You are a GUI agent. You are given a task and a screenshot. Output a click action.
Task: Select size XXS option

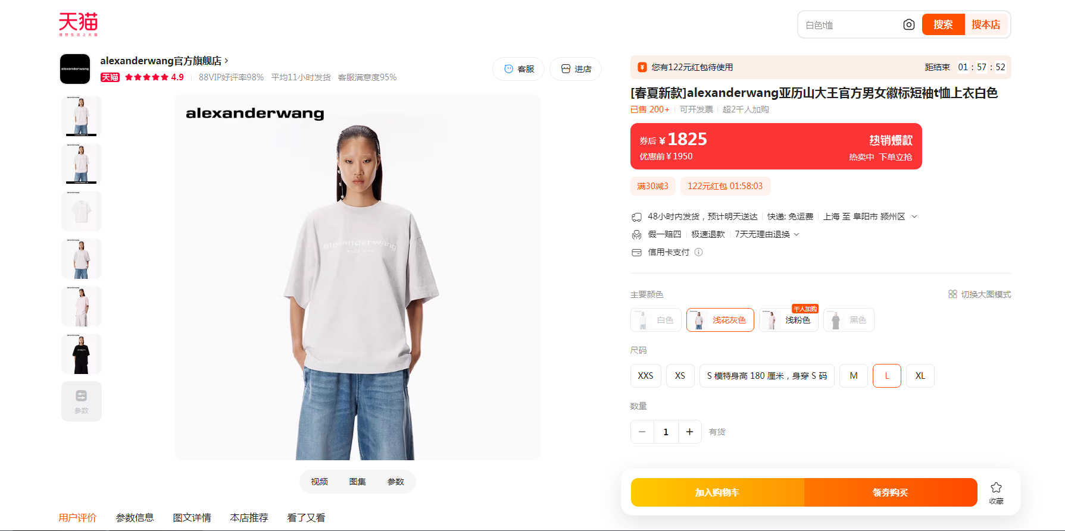tap(646, 376)
